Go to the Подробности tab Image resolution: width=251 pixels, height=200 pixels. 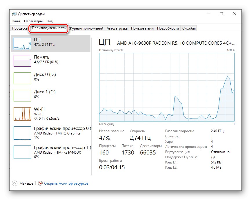[x=168, y=28]
